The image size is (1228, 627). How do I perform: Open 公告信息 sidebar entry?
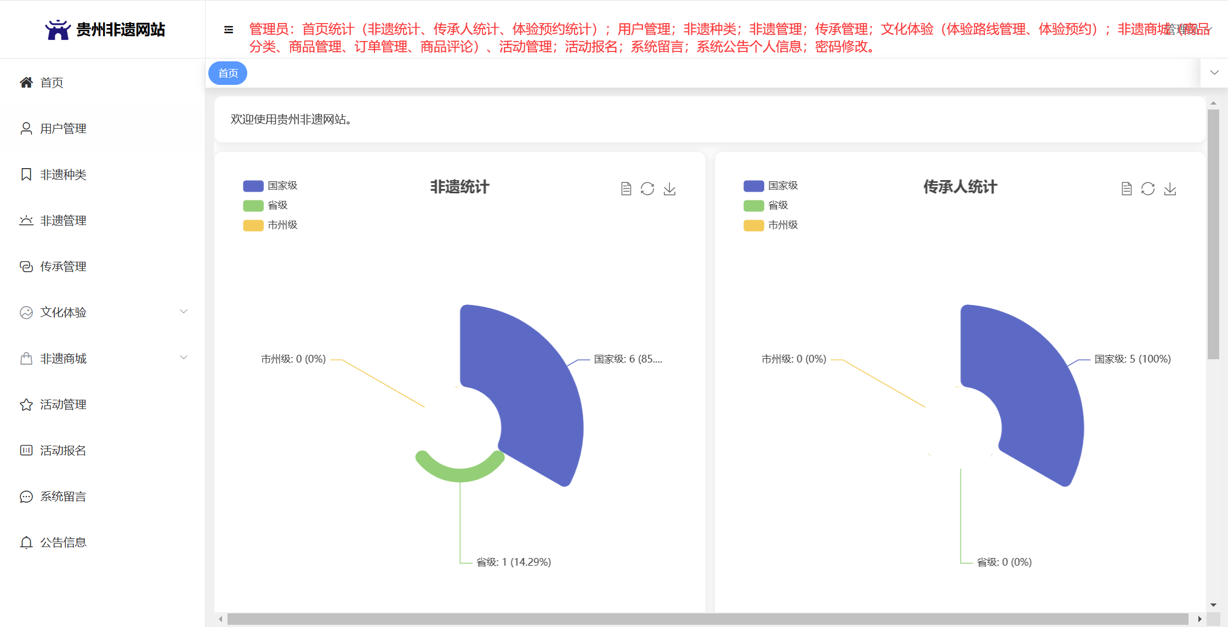pyautogui.click(x=63, y=542)
